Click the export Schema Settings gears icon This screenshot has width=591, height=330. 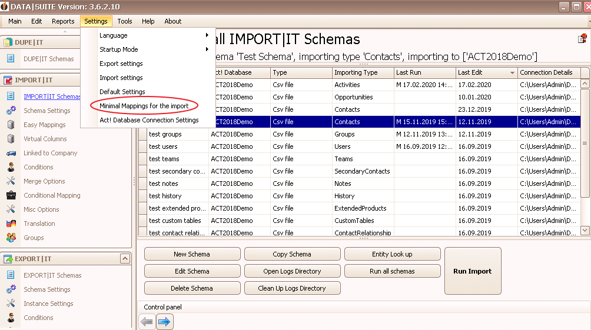[x=11, y=289]
